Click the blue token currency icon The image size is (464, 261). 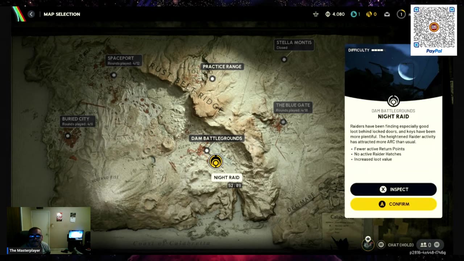(354, 14)
